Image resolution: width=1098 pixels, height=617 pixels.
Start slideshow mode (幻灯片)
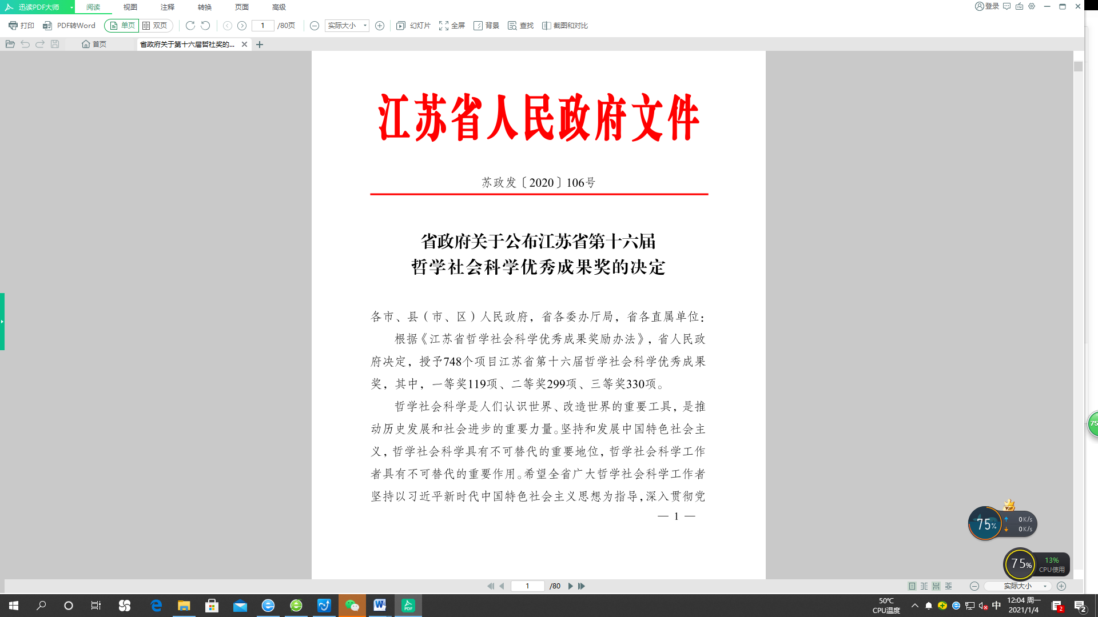(413, 26)
